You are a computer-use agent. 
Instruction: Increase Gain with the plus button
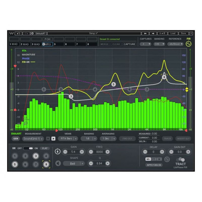tap(82, 152)
